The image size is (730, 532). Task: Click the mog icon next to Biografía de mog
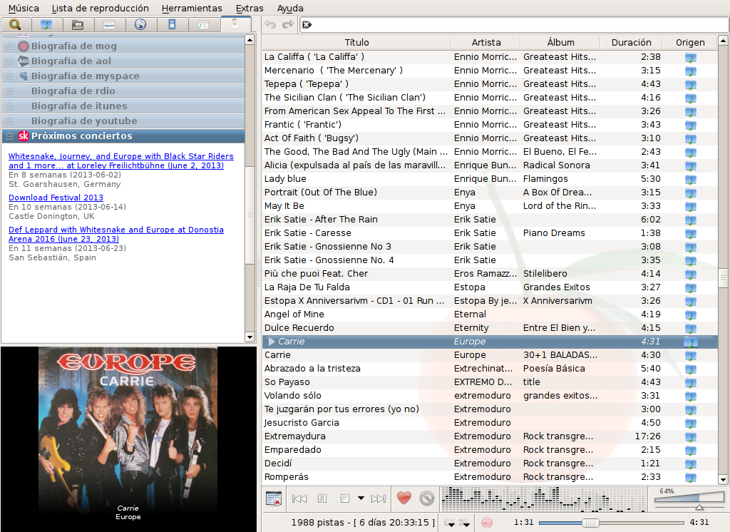point(24,46)
